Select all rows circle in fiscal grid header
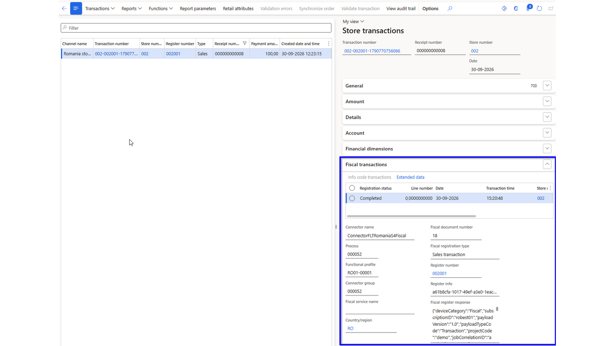 pyautogui.click(x=352, y=188)
